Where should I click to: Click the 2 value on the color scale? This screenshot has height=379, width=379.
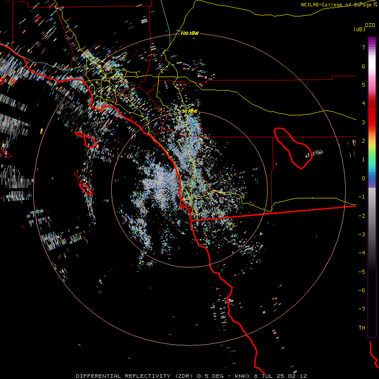pos(363,141)
